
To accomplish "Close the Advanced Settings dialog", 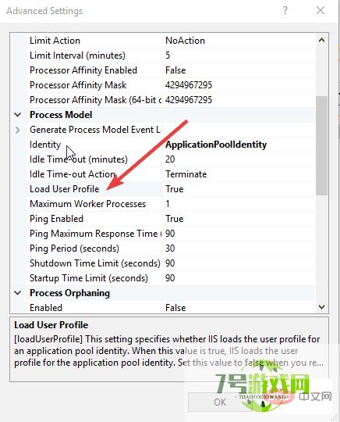I will (321, 10).
